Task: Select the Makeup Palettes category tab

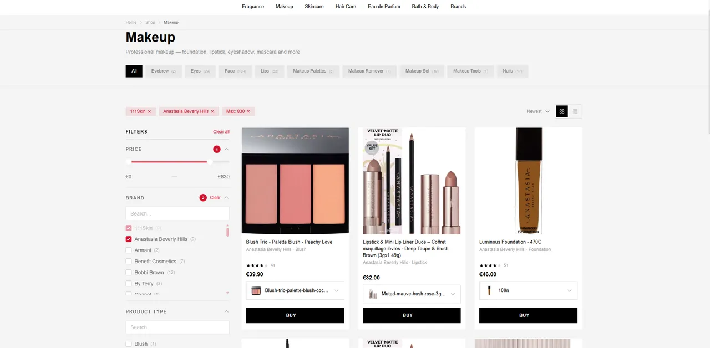Action: [313, 71]
